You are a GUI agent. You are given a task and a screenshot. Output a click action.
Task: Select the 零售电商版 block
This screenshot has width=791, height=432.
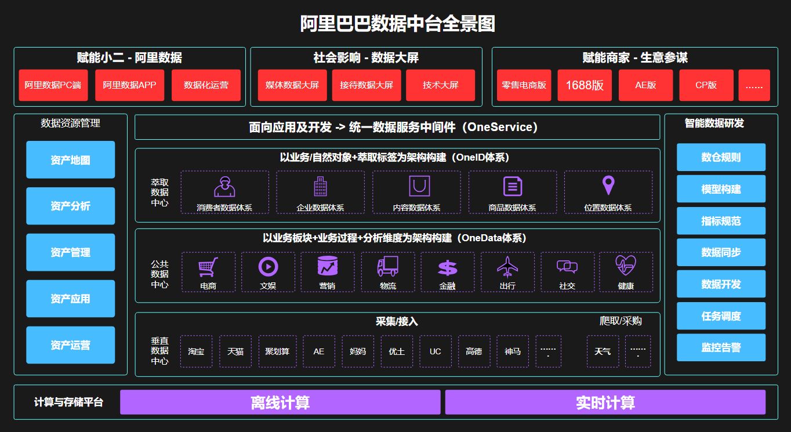[x=524, y=85]
